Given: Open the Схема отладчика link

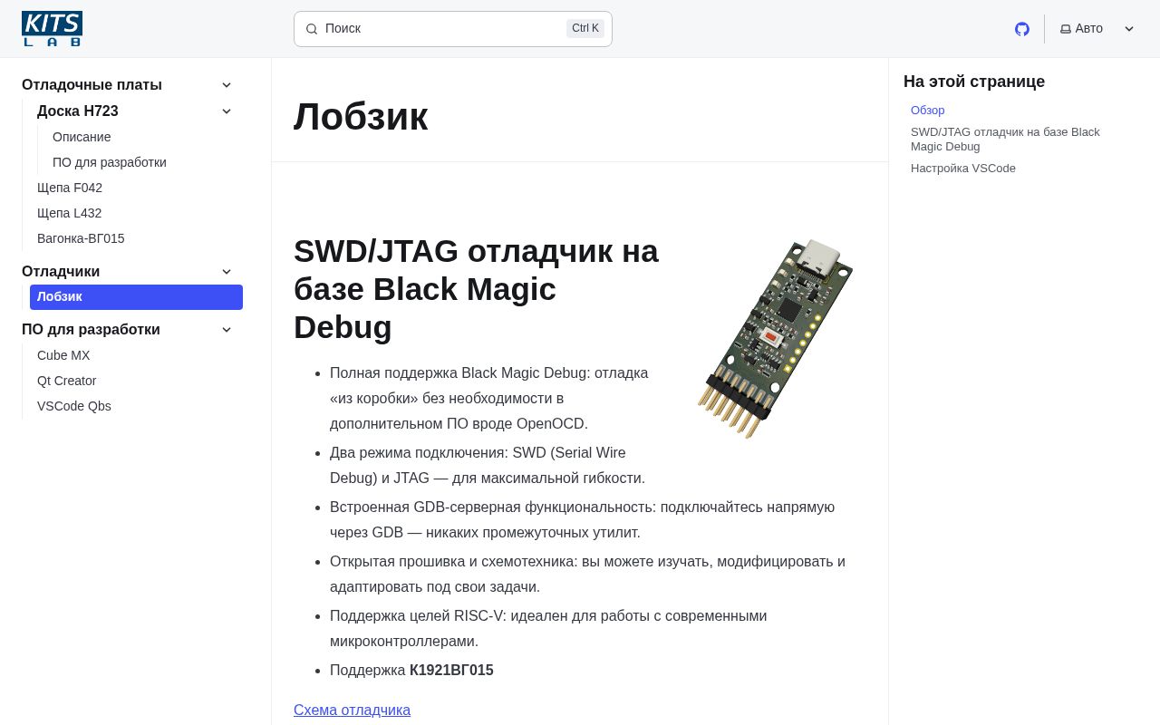Looking at the screenshot, I should pos(352,710).
